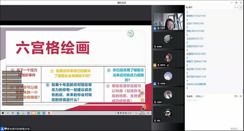The height and width of the screenshot is (131, 244).
Task: Click the chat mute speaker icon
Action: point(241,96)
